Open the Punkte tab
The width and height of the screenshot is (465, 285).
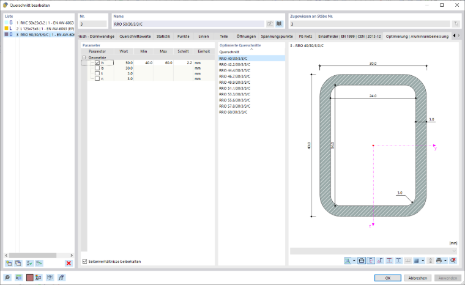[184, 36]
